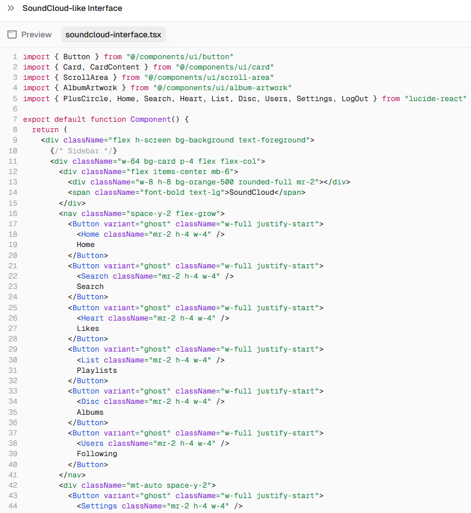Click the SoundCloud text inside the span
The width and height of the screenshot is (471, 513).
pos(251,192)
